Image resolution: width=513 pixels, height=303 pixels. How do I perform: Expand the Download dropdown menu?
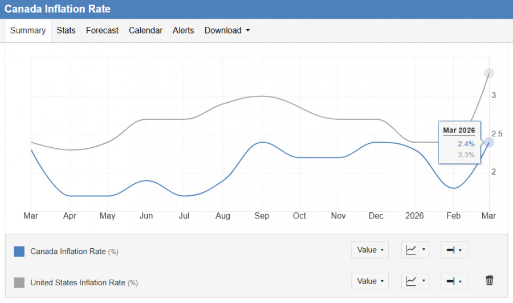[227, 31]
